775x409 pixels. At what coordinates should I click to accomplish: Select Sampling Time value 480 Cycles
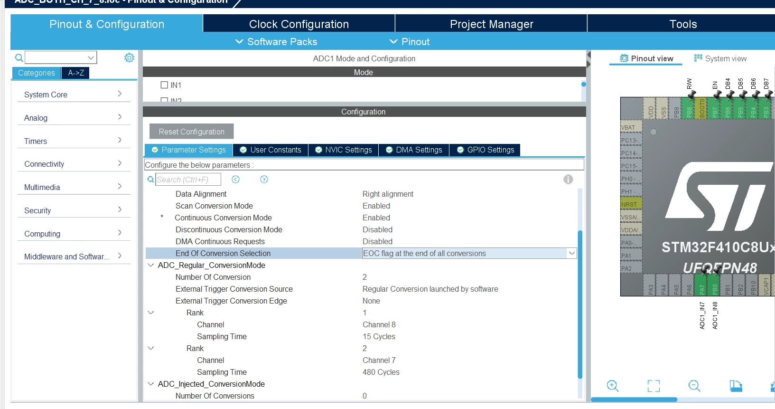point(381,372)
